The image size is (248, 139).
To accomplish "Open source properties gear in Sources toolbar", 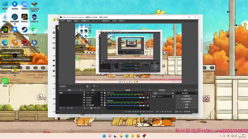I will click(91, 108).
